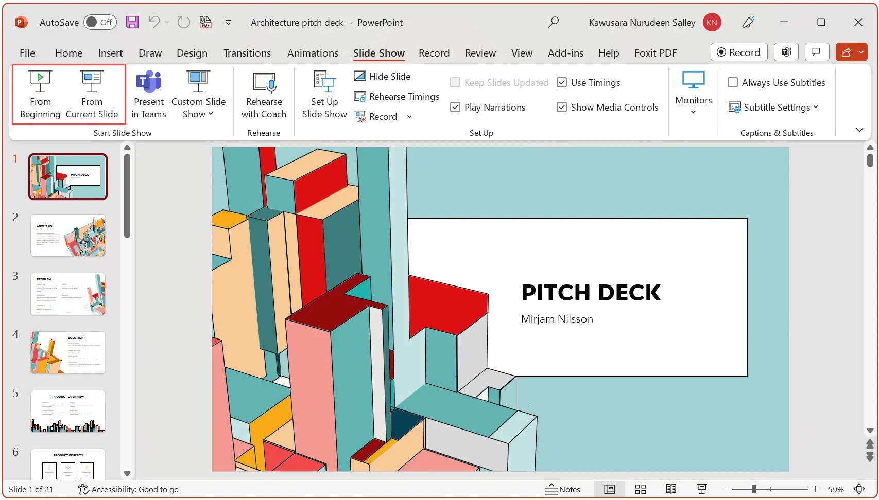This screenshot has height=500, width=879.
Task: Disable Show Media Controls
Action: pyautogui.click(x=562, y=107)
